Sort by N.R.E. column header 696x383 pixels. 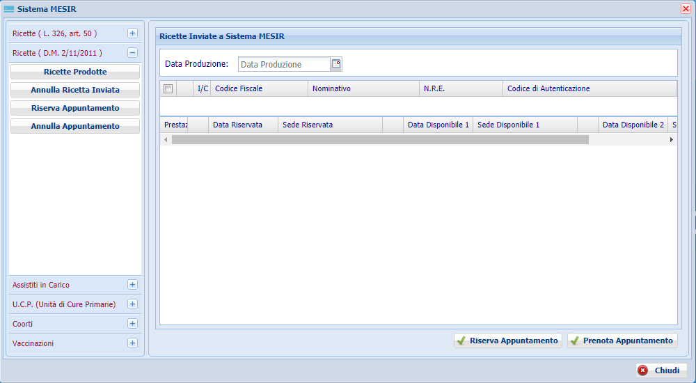(461, 88)
